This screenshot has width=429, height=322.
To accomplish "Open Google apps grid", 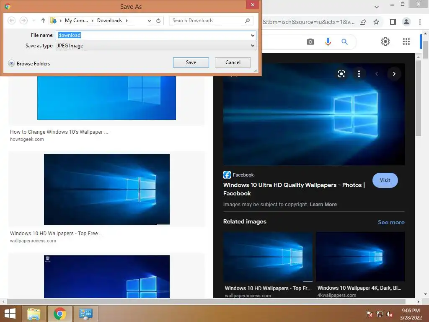I will 406,42.
